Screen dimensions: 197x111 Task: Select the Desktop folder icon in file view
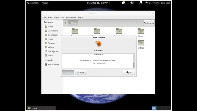[x=75, y=31]
